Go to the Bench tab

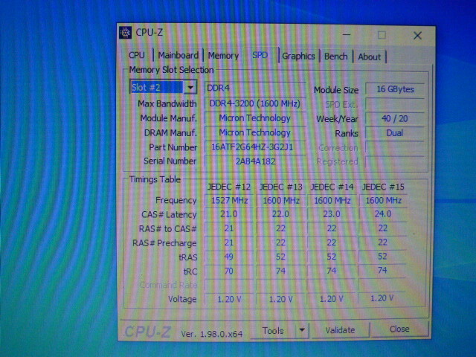(x=335, y=57)
